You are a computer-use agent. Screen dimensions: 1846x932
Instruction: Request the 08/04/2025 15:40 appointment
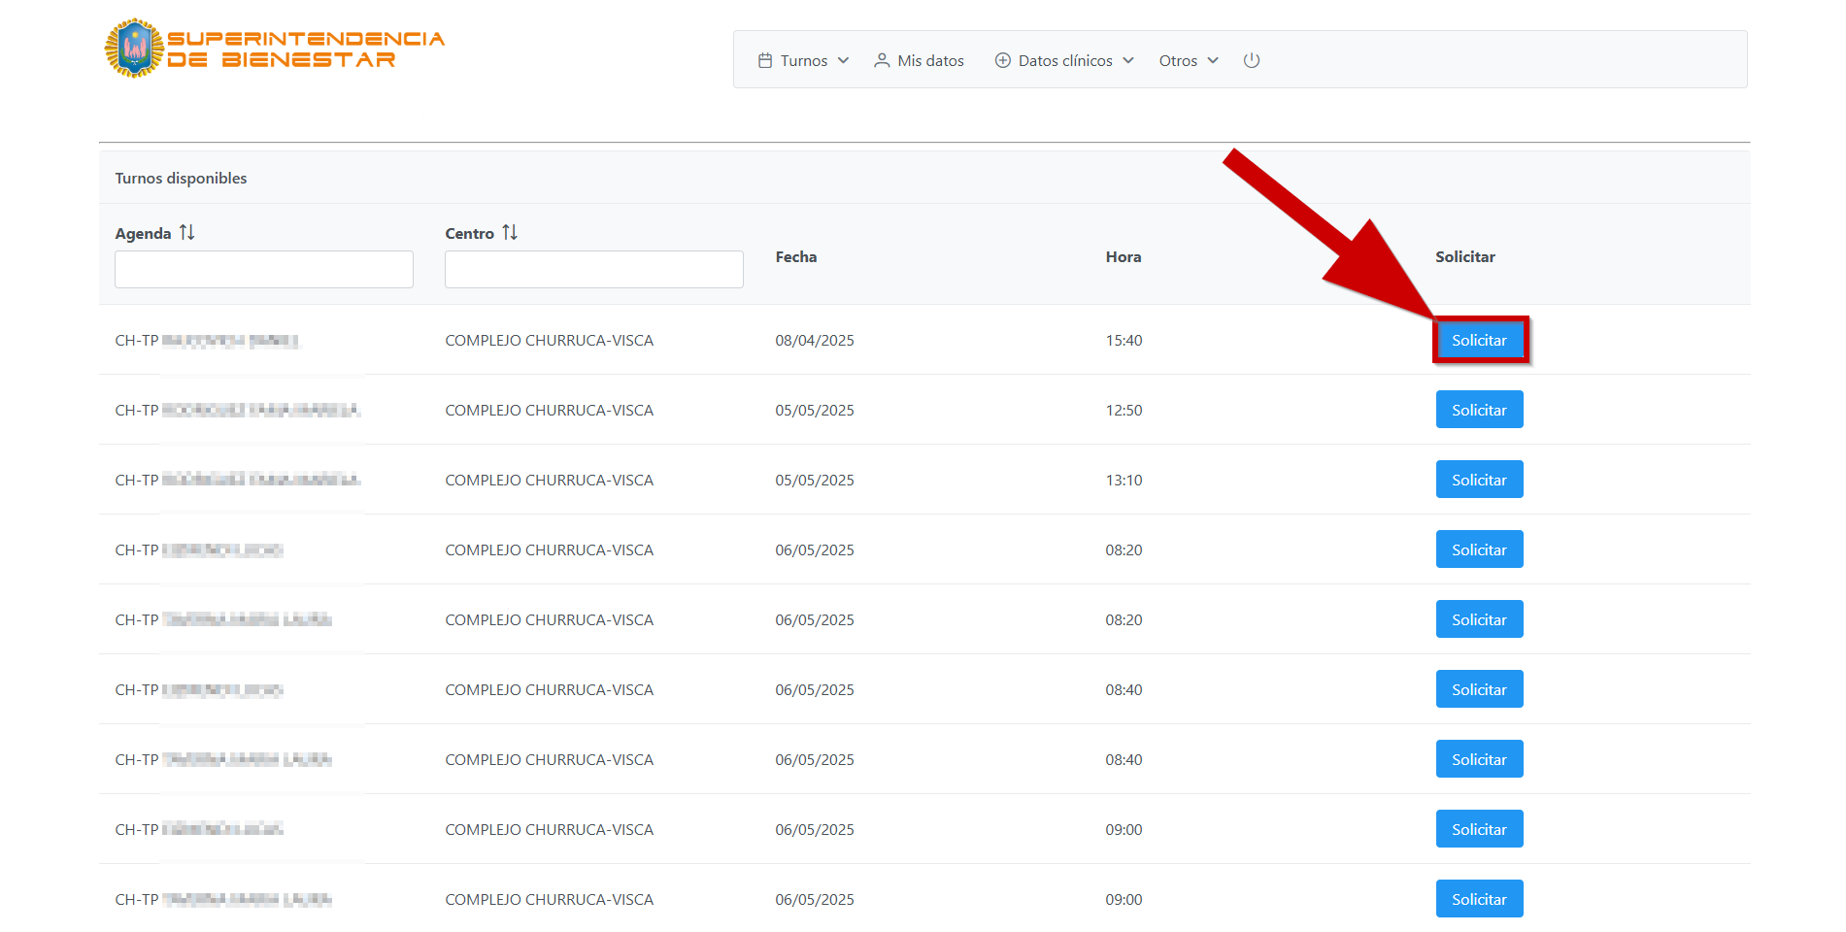tap(1479, 340)
